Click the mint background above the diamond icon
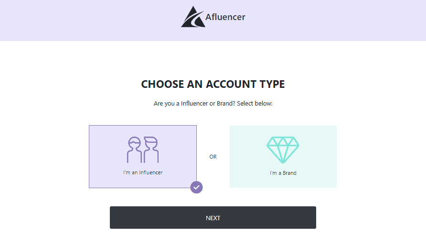The height and width of the screenshot is (245, 426). point(283,131)
